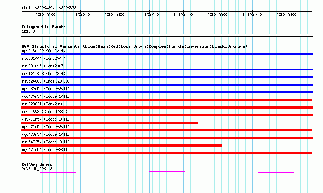
Task: Click the VAV3|NM_006113 gene label
Action: (x=37, y=169)
